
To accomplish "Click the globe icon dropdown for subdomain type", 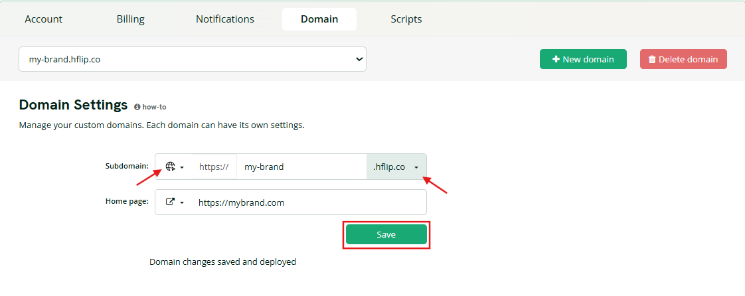I will pyautogui.click(x=175, y=167).
